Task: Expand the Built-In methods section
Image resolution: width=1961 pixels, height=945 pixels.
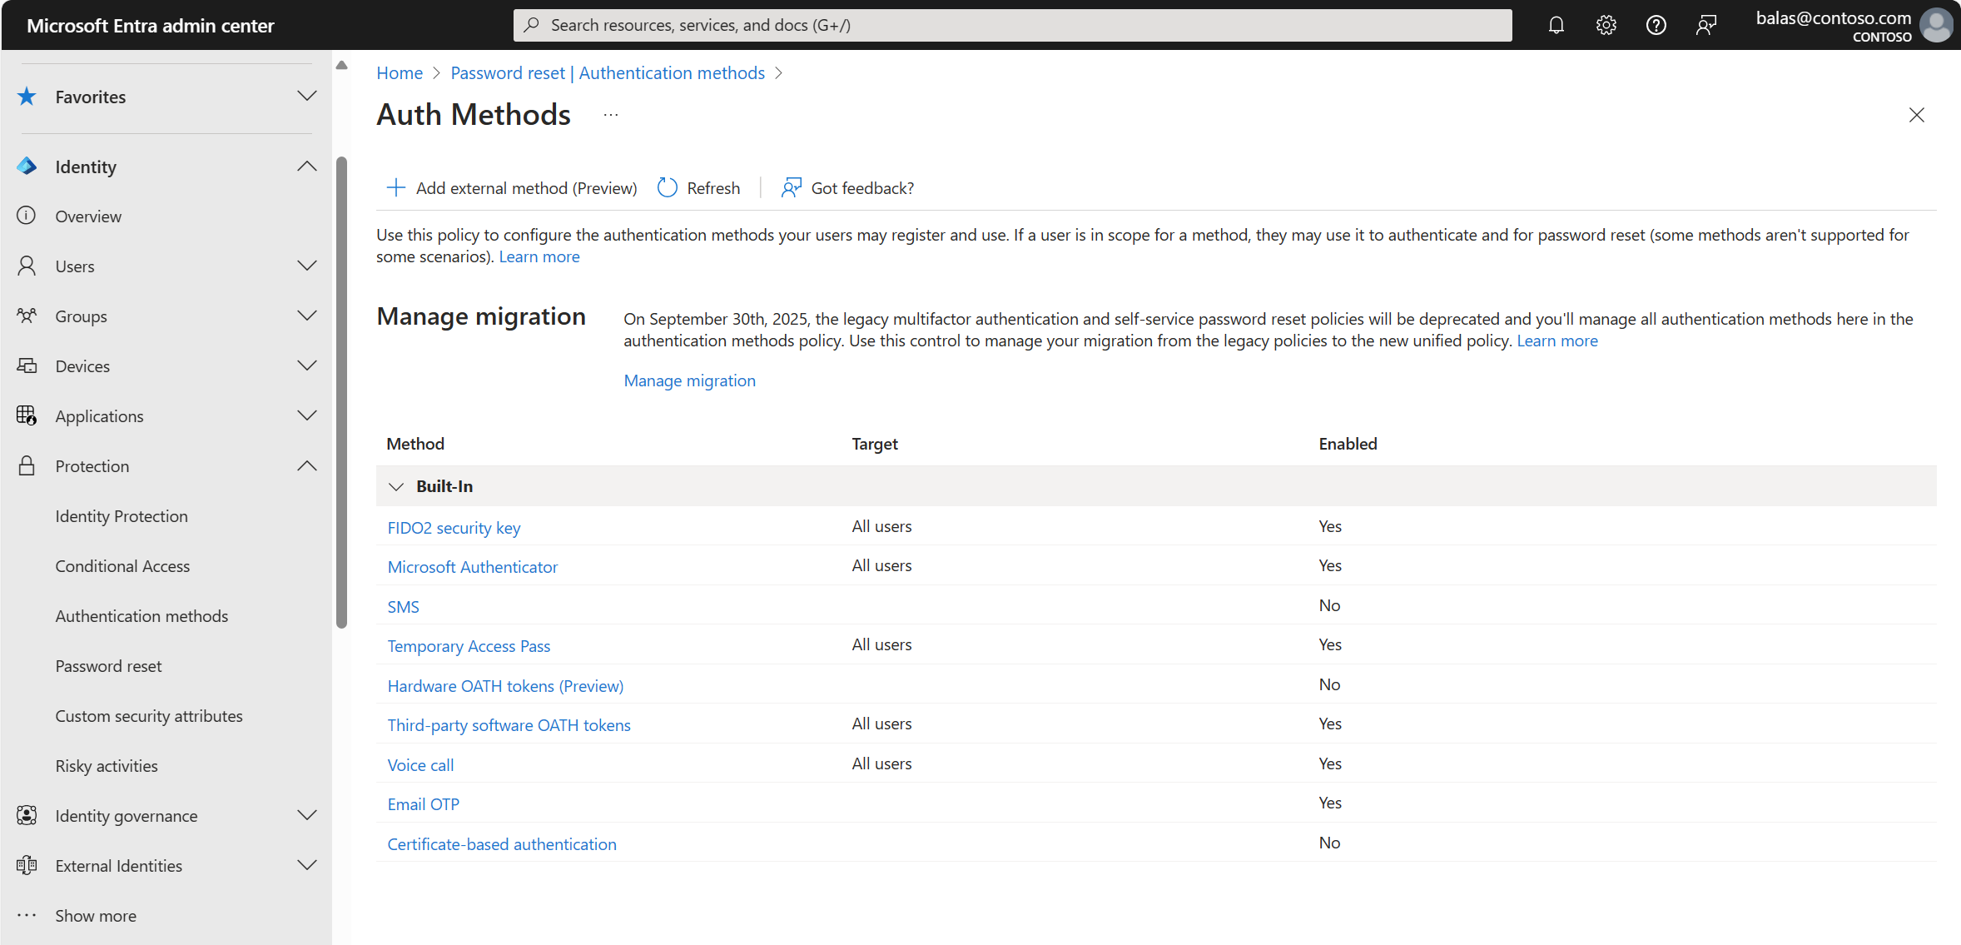Action: coord(396,485)
